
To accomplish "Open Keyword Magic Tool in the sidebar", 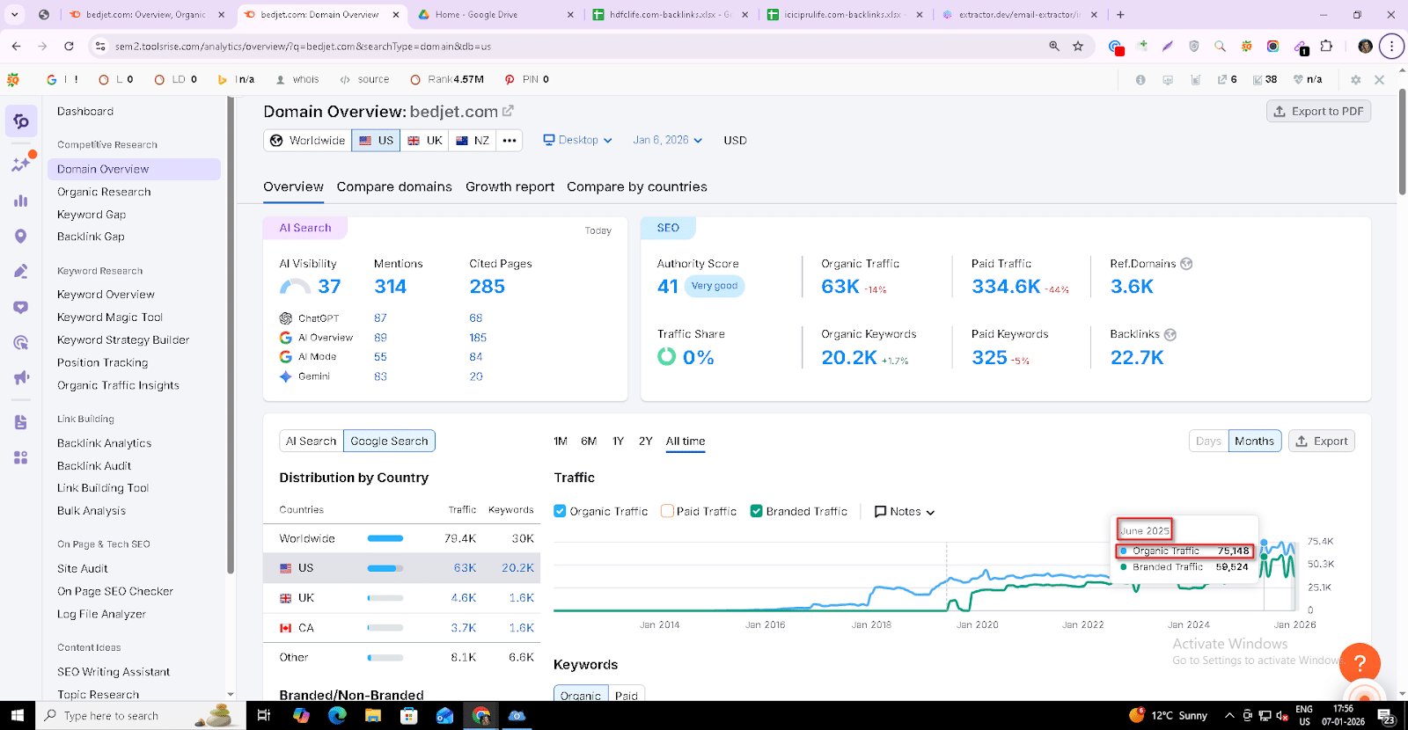I will pyautogui.click(x=110, y=317).
